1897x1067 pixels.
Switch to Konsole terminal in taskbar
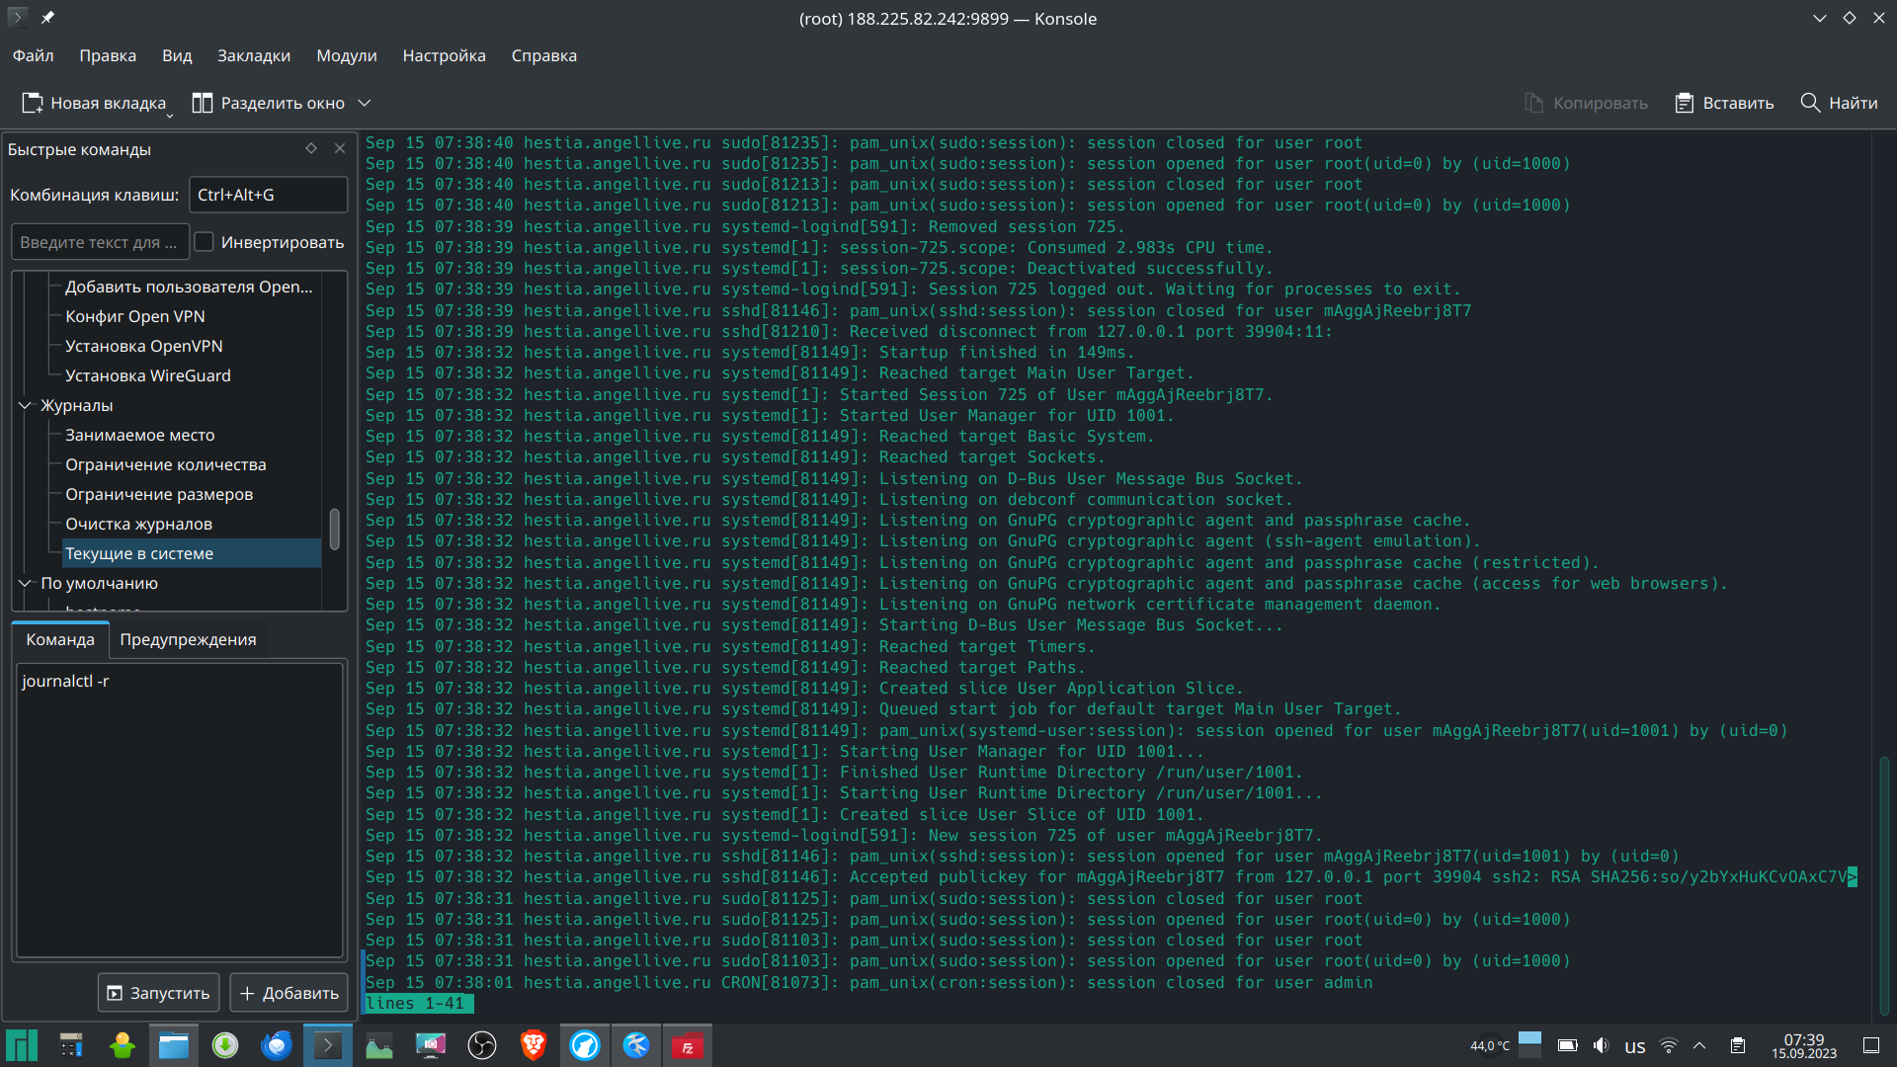click(328, 1045)
